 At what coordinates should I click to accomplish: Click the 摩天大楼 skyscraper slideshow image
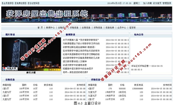point(31,54)
